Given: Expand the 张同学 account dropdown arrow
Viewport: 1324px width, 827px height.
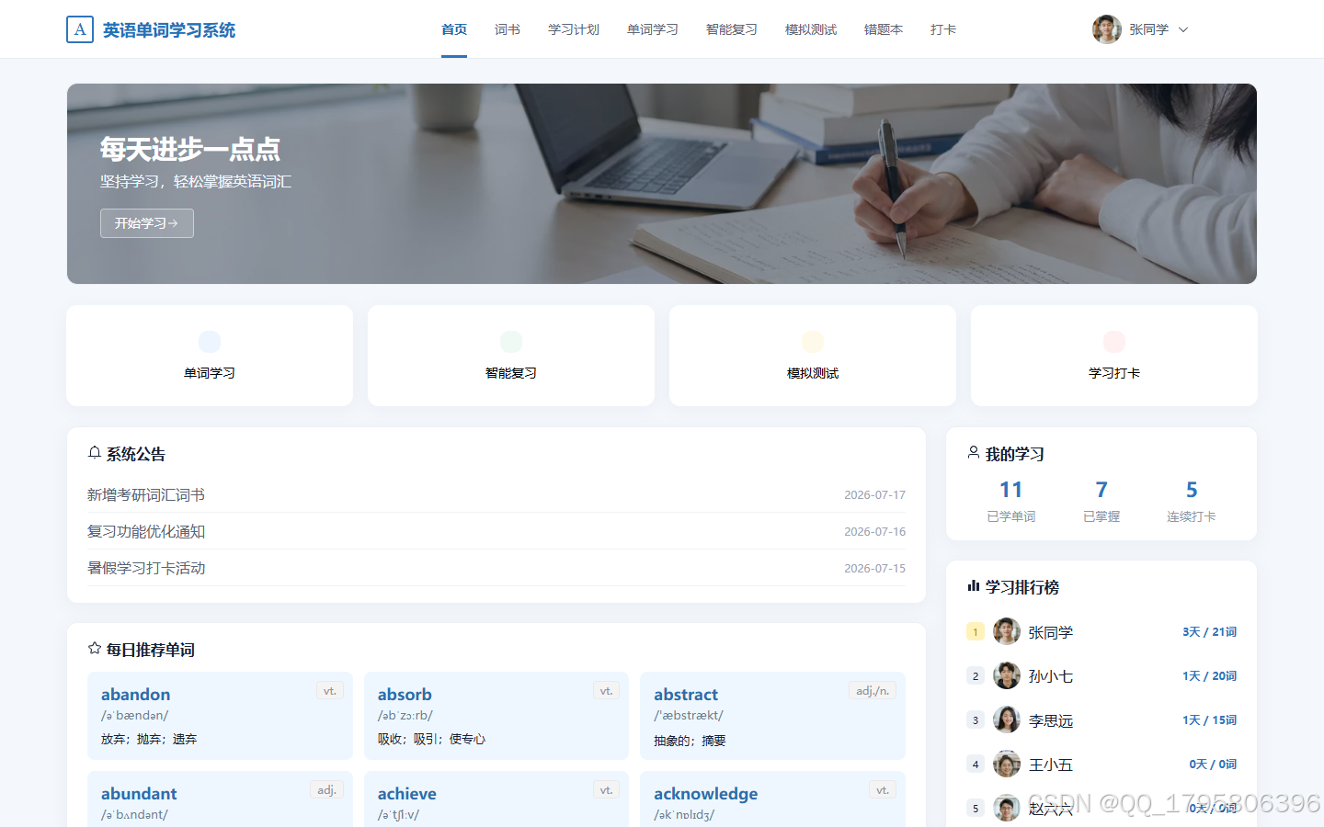Looking at the screenshot, I should tap(1183, 29).
